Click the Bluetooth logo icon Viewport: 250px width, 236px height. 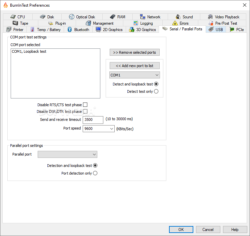coord(70,29)
